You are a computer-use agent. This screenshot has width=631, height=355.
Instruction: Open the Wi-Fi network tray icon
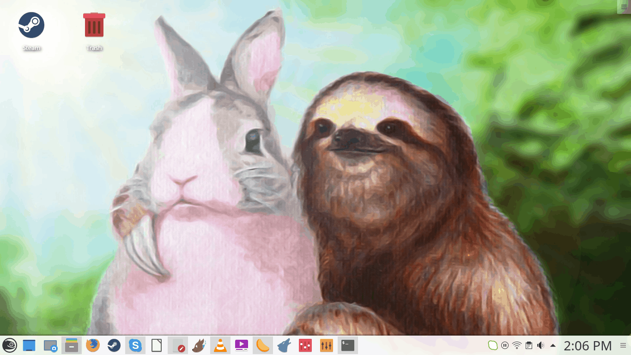(517, 345)
